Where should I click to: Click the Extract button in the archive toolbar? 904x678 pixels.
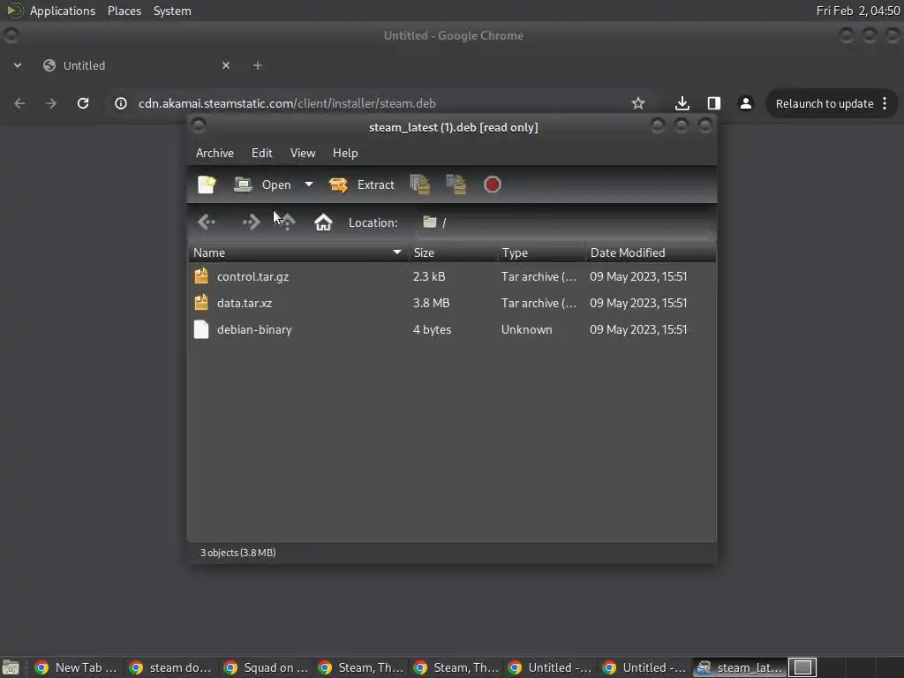tap(361, 185)
